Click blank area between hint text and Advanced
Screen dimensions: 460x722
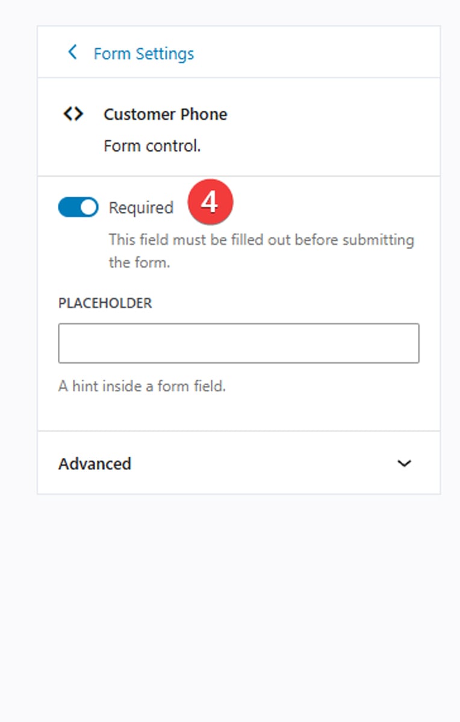click(x=238, y=413)
